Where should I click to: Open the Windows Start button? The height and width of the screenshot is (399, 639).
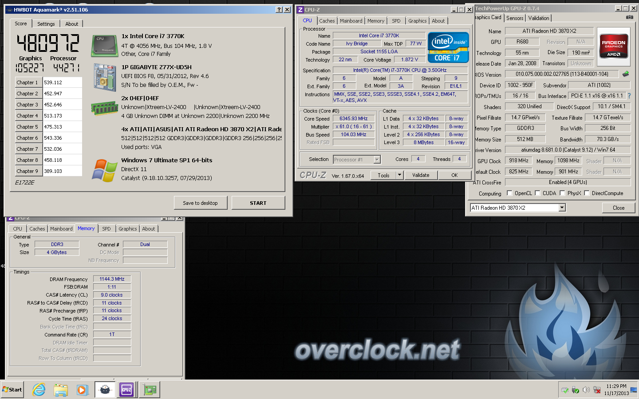click(12, 390)
